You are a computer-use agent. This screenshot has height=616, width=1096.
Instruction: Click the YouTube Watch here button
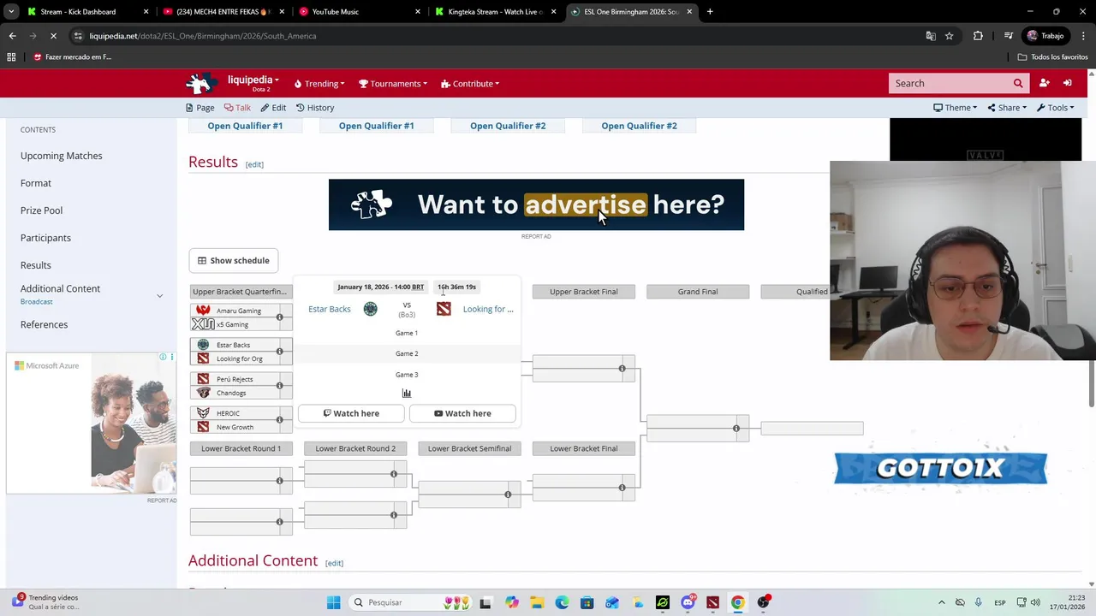coord(462,413)
